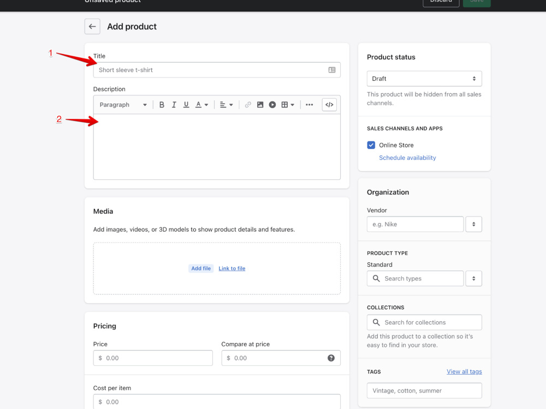Viewport: 546px width, 409px height.
Task: Open text color picker in description toolbar
Action: coord(201,105)
